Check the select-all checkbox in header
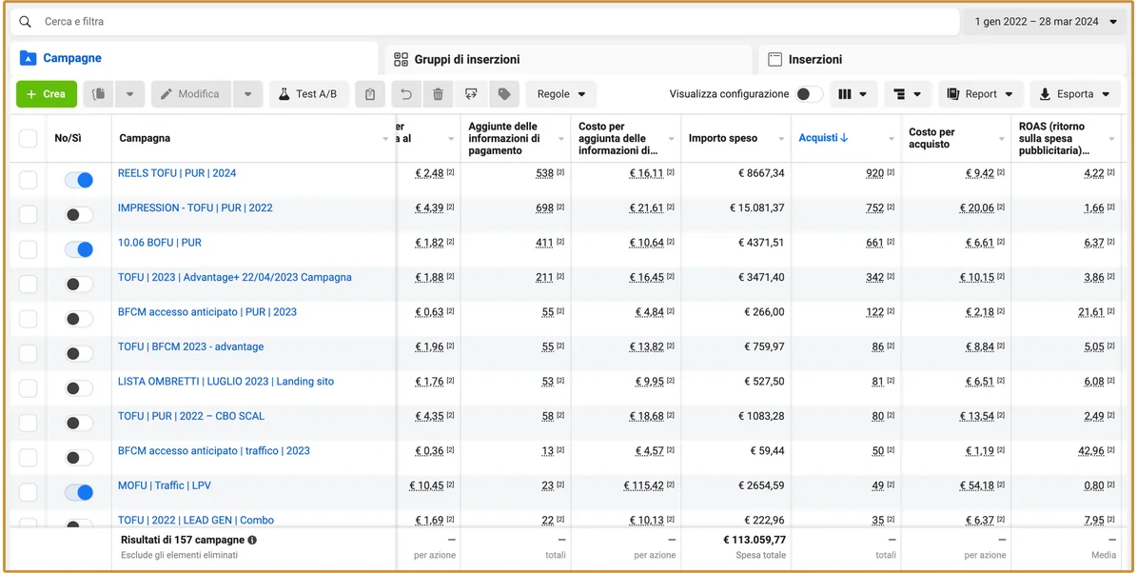The height and width of the screenshot is (573, 1137). (x=28, y=139)
